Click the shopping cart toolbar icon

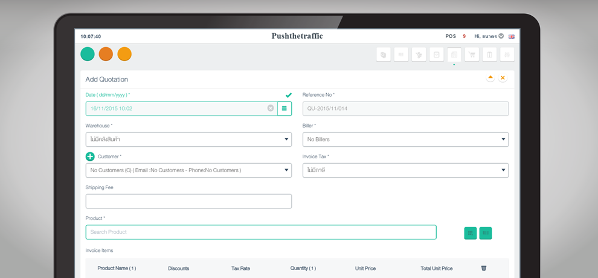pos(472,55)
